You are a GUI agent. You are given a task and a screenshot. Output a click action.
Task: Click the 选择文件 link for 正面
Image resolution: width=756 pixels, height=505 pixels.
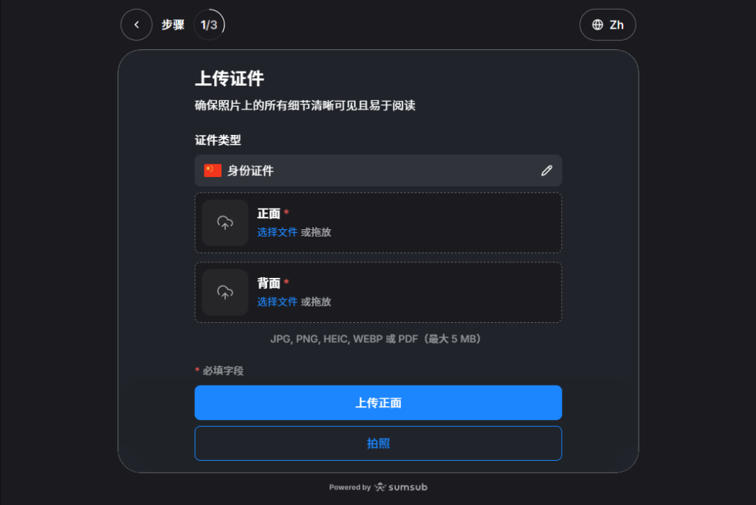[278, 232]
